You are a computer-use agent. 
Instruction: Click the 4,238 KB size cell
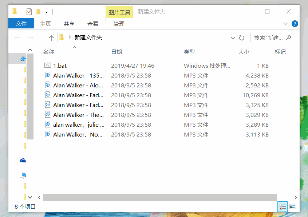tap(257, 76)
